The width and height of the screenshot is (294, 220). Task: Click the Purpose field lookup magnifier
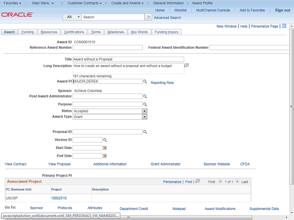(x=145, y=104)
